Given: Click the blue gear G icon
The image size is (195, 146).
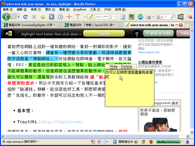Looking at the screenshot, I should click(149, 17).
